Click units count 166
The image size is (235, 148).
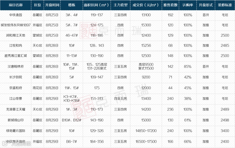[x=170, y=142]
